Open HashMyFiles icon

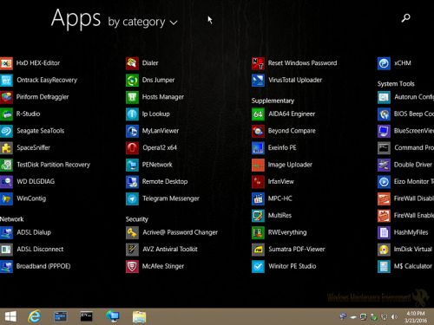coord(384,232)
